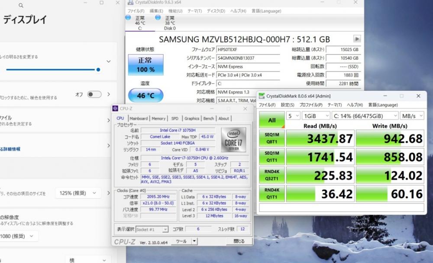The width and height of the screenshot is (433, 263).
Task: Select the Disk 0 status circle in CrystalDiskInfo
Action: point(158,18)
